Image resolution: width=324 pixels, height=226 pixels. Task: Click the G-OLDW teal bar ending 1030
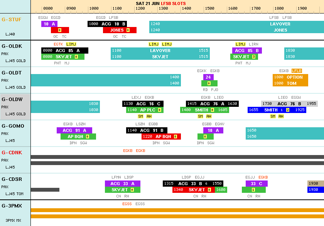tap(65, 104)
